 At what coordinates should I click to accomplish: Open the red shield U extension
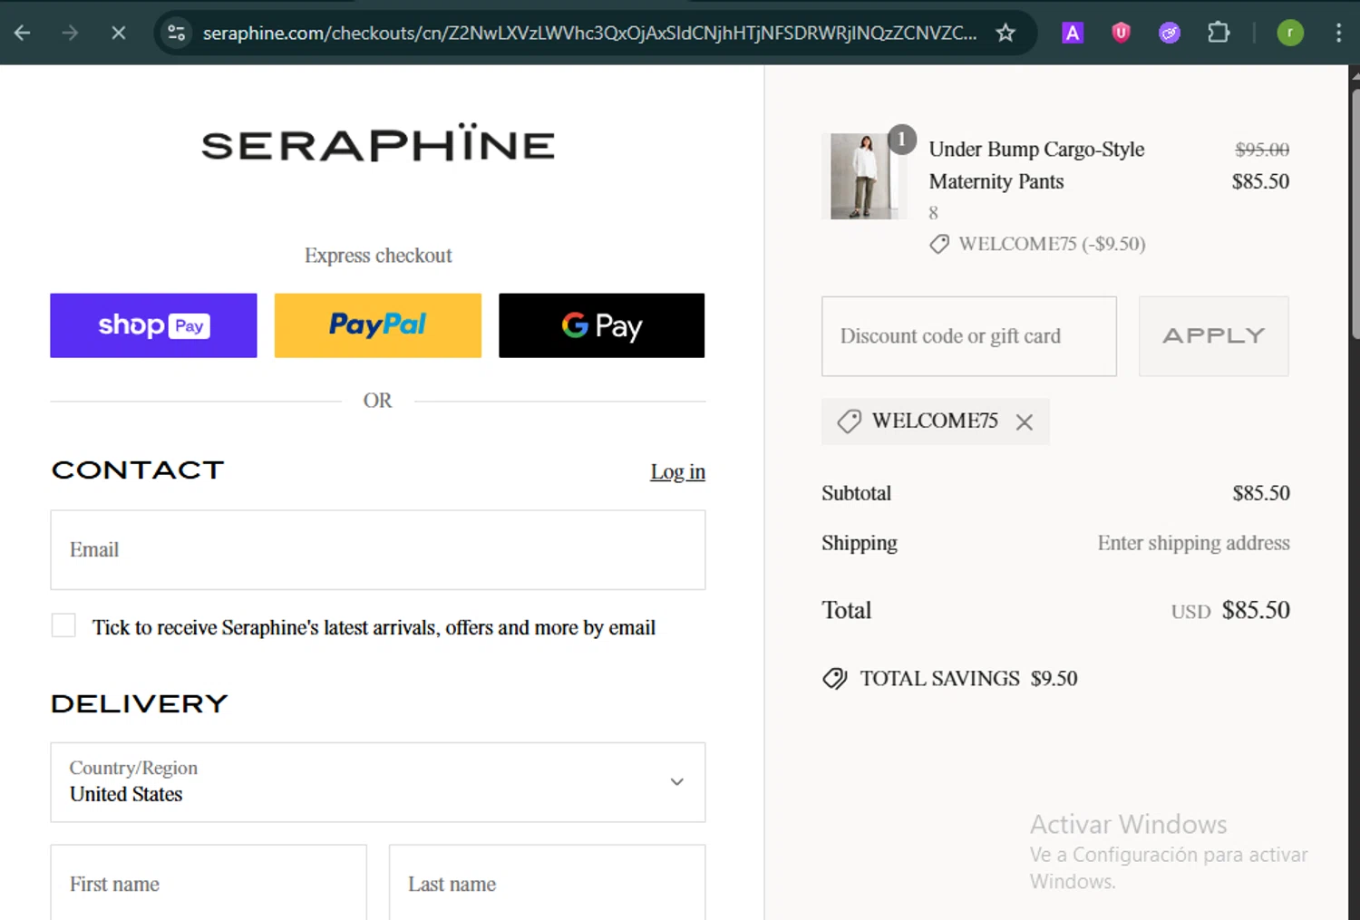[1122, 34]
